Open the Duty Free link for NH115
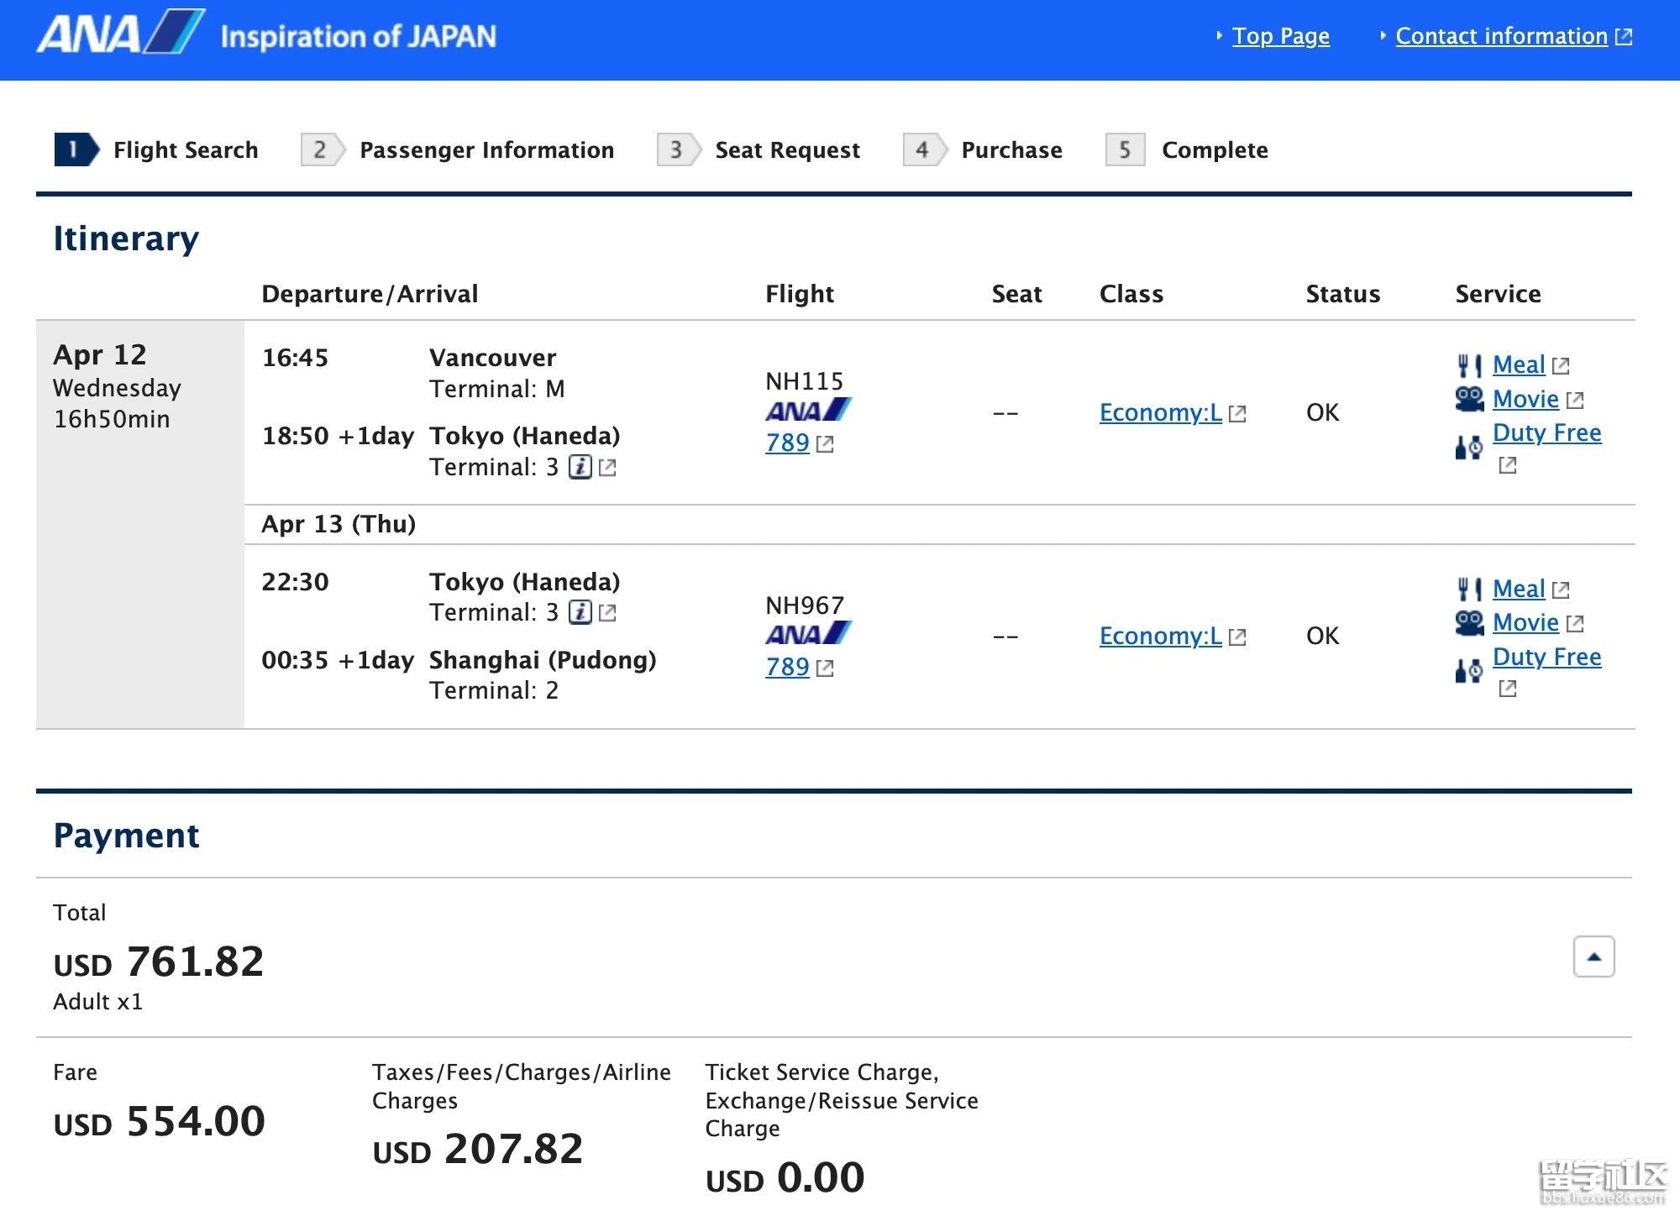The height and width of the screenshot is (1216, 1680). [x=1547, y=432]
